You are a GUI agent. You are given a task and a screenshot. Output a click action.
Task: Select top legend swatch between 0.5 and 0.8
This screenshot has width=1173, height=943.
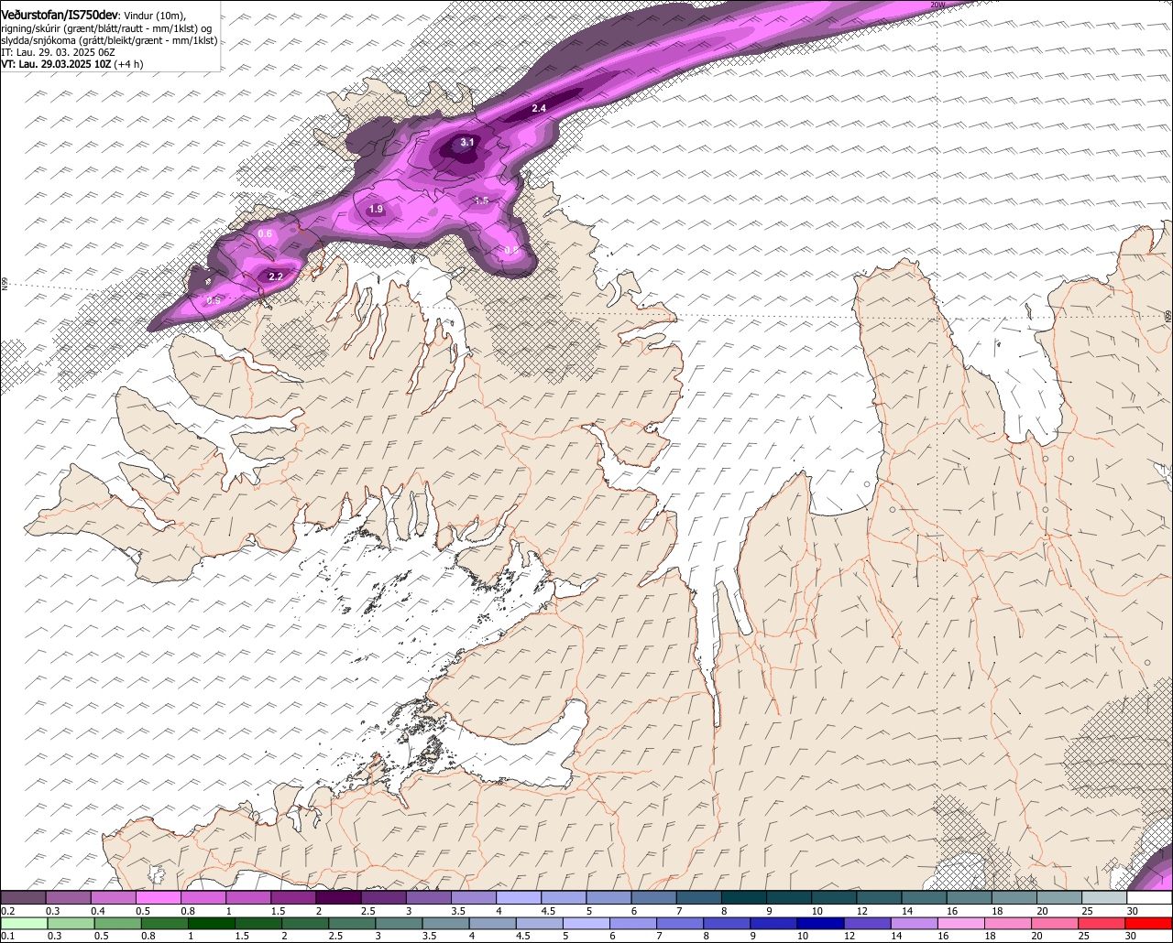158,898
